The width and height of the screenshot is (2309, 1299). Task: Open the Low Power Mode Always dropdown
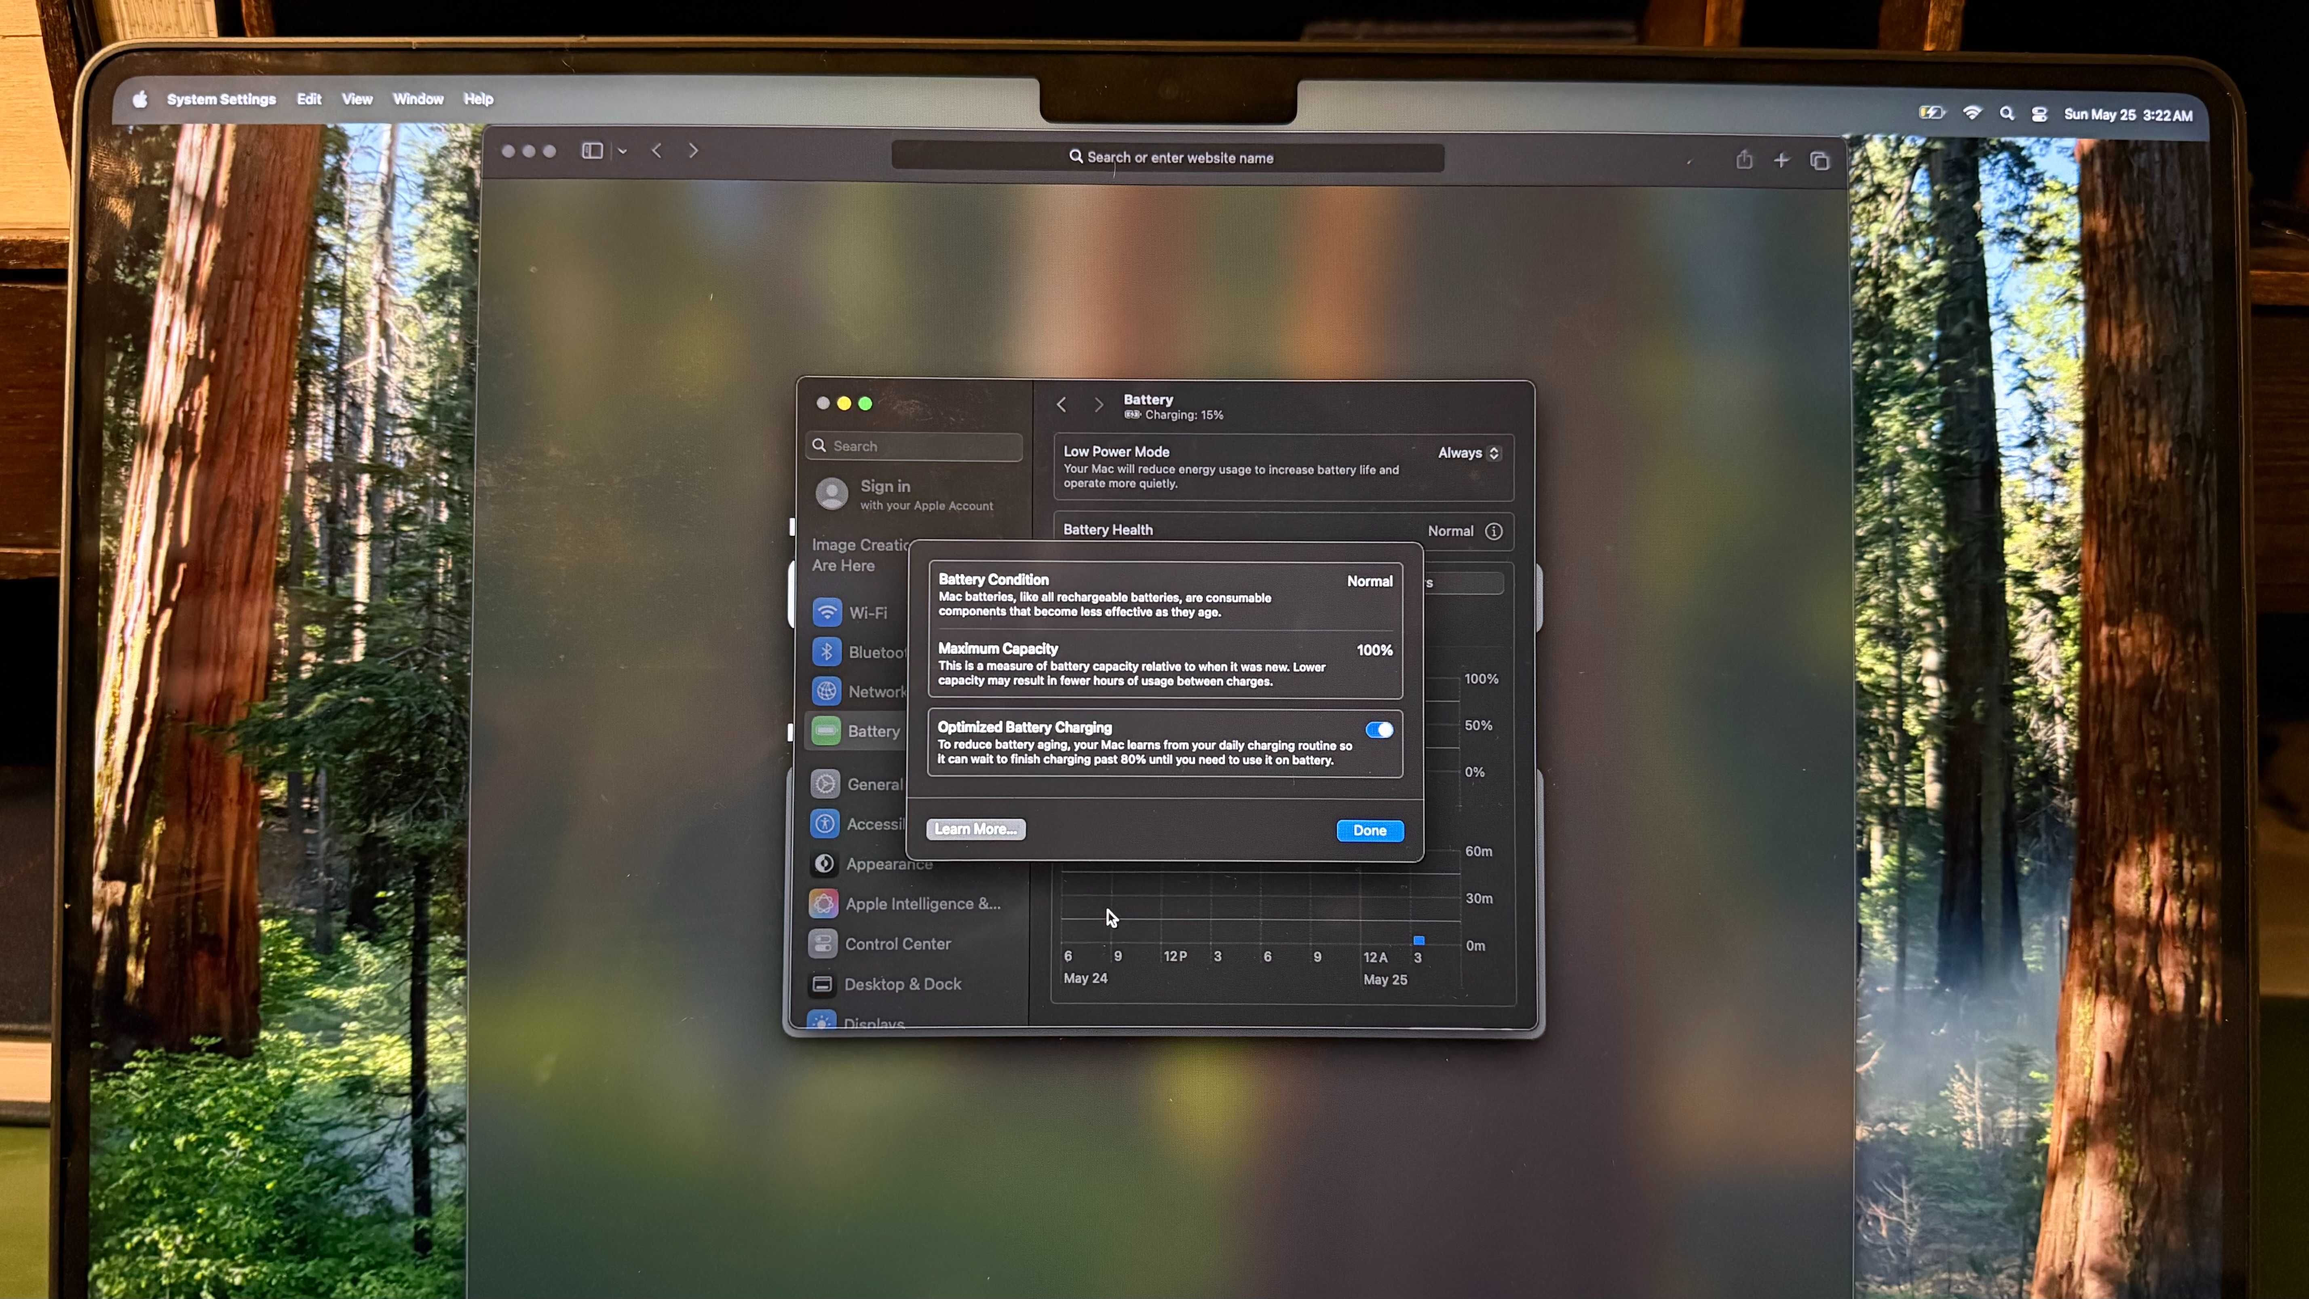pos(1468,453)
